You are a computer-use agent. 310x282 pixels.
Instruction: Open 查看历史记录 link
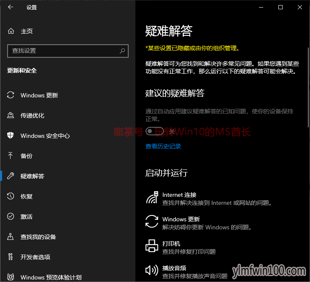coord(163,146)
